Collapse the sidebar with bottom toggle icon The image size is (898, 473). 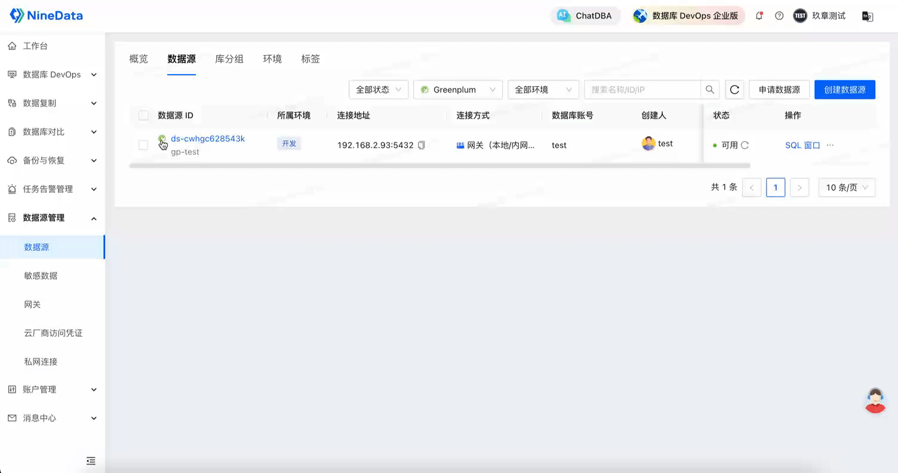click(x=91, y=460)
